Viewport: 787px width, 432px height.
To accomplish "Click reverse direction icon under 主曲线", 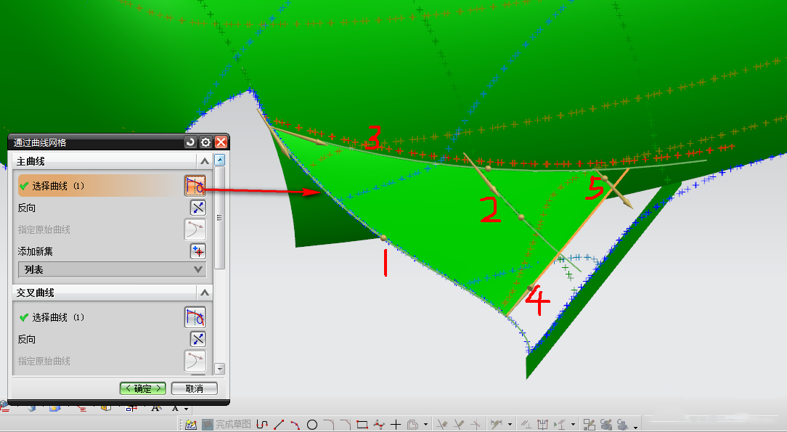I will [197, 208].
